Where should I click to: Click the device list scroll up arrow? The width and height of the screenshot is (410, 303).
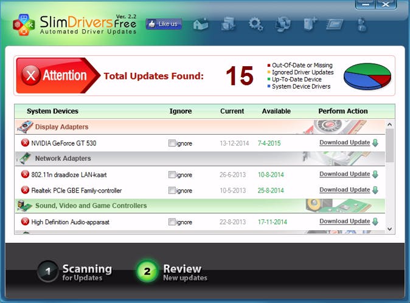(389, 124)
